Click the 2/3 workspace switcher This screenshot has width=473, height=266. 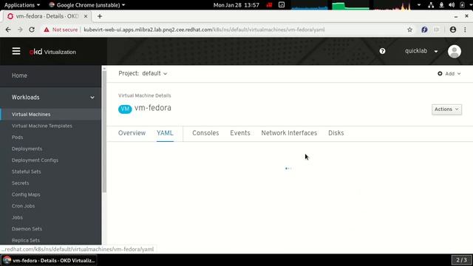[x=461, y=260]
